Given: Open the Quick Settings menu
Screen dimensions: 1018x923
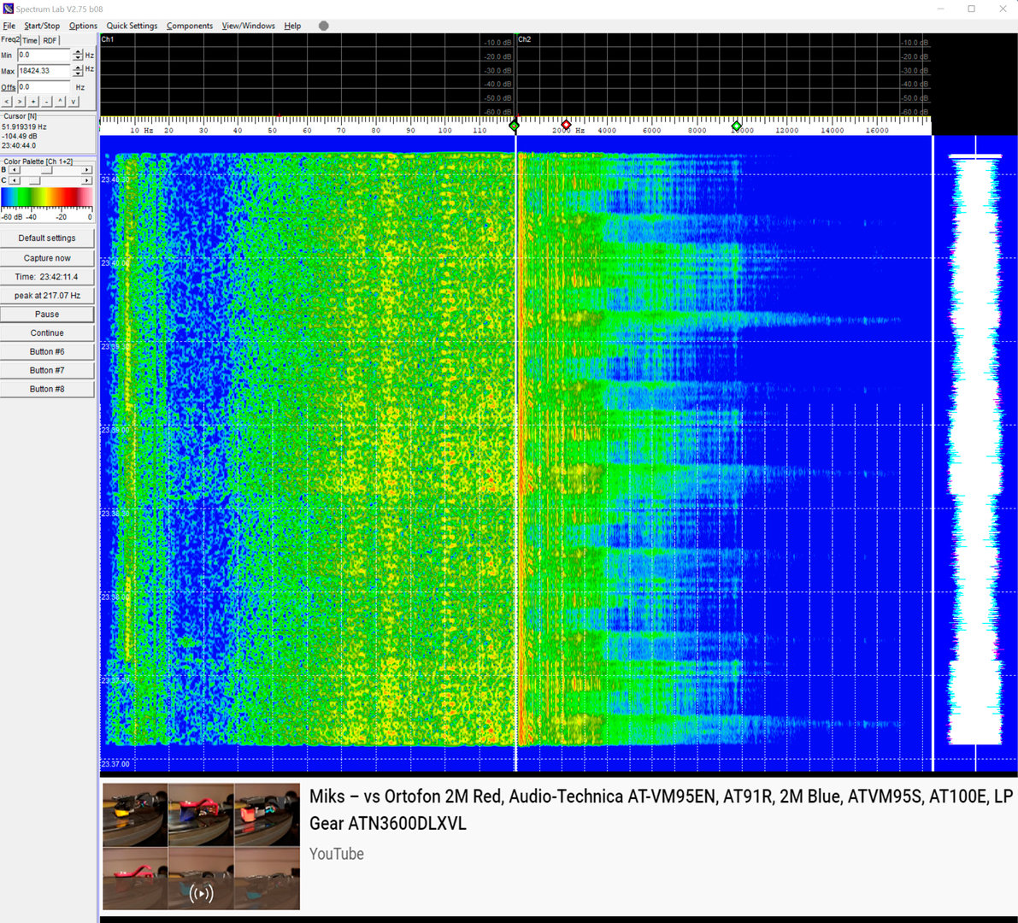Looking at the screenshot, I should pyautogui.click(x=132, y=26).
